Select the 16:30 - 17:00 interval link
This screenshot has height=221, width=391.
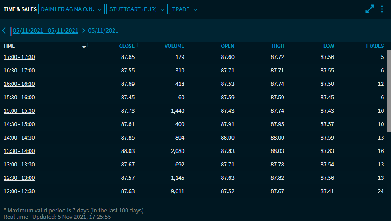[x=19, y=71]
